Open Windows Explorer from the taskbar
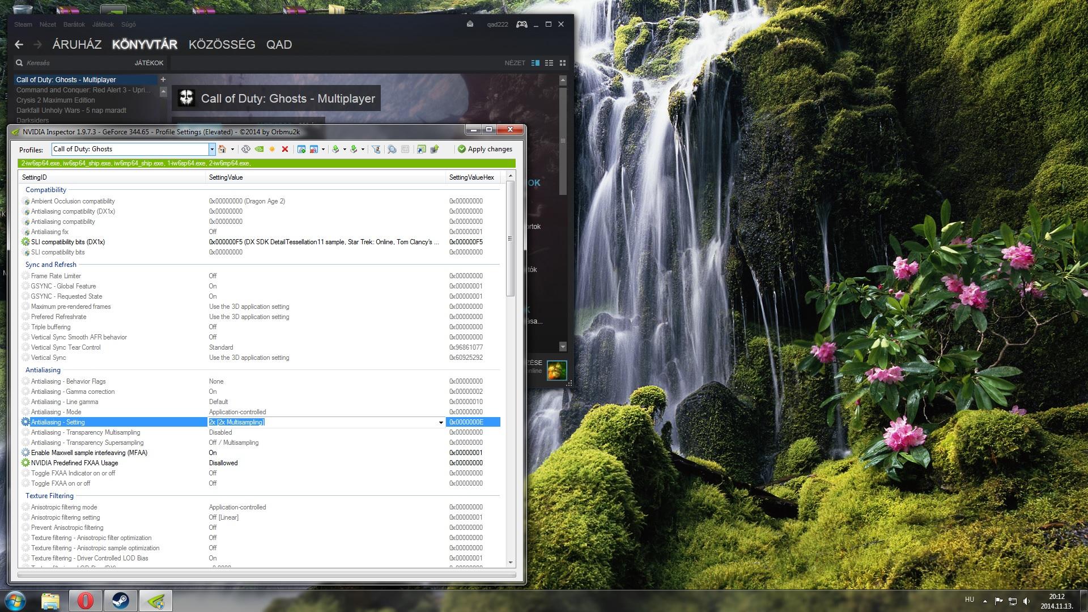The height and width of the screenshot is (612, 1088). [x=50, y=601]
